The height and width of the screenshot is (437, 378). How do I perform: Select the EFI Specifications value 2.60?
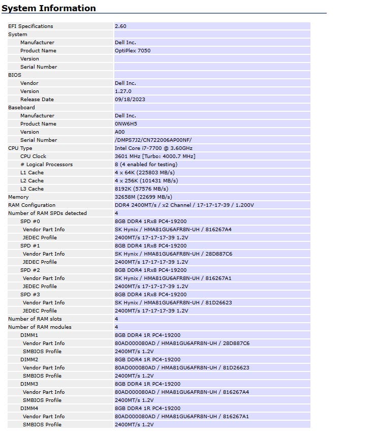click(120, 26)
